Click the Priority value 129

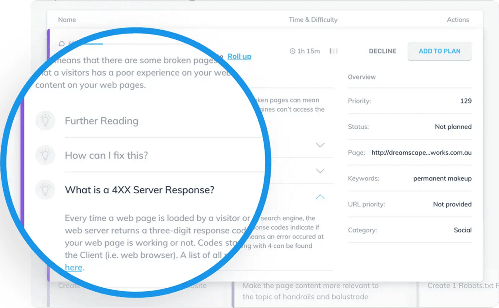tap(466, 101)
